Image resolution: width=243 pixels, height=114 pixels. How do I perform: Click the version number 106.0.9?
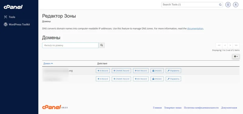pyautogui.click(x=64, y=108)
